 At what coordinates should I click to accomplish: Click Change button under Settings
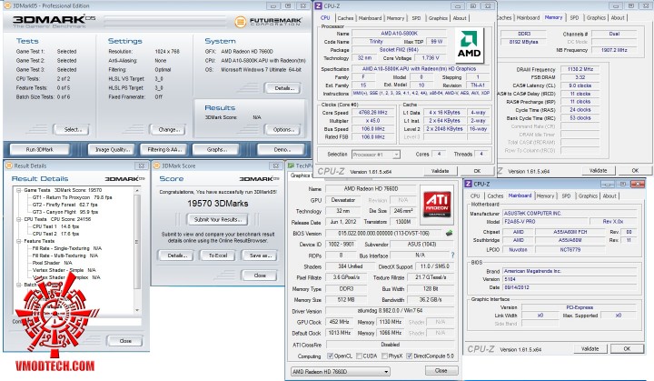pyautogui.click(x=169, y=129)
